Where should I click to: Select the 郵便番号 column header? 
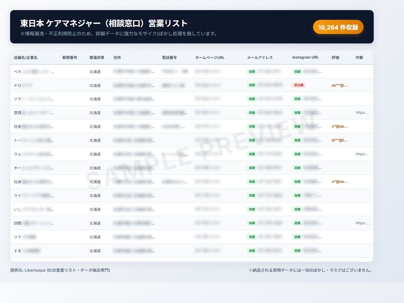point(70,58)
